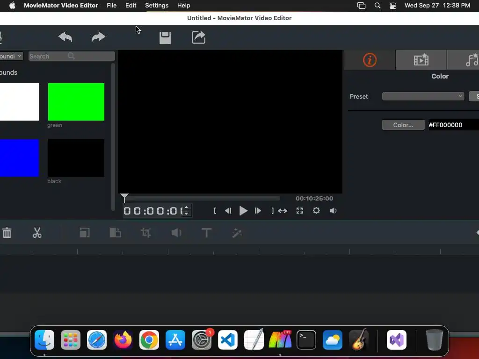Select the Crop tool icon
The width and height of the screenshot is (479, 359).
(146, 233)
